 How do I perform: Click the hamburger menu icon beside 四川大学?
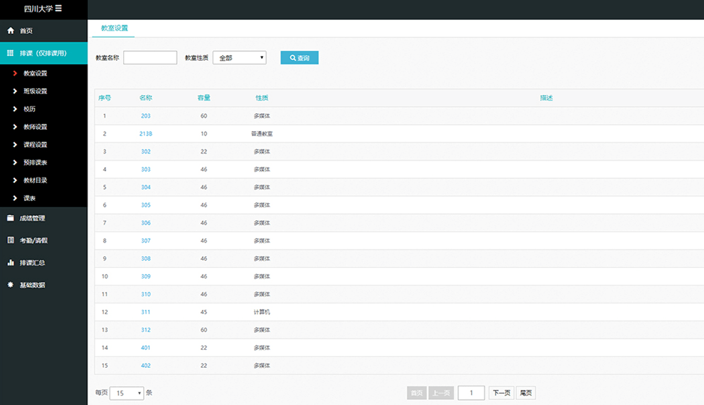[58, 8]
